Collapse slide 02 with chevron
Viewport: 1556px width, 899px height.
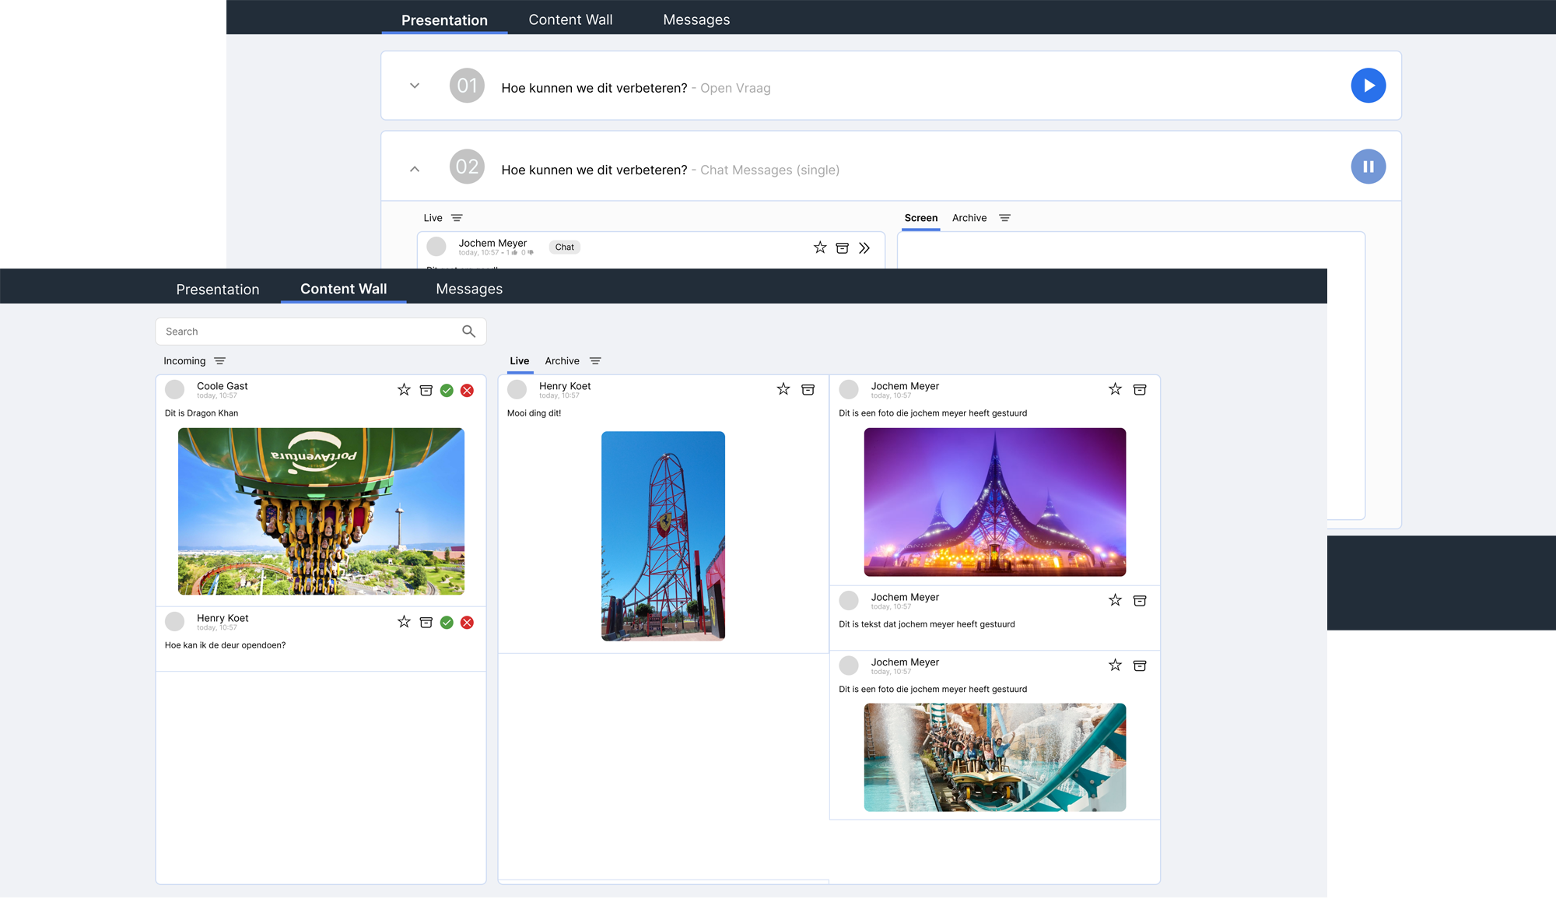(415, 169)
